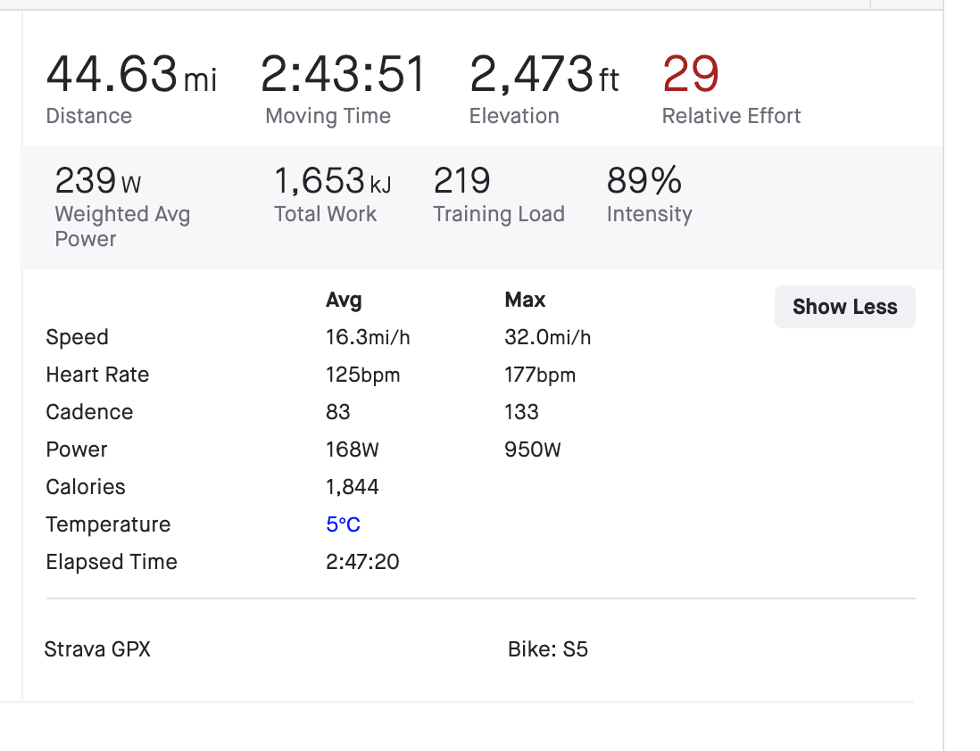Click the 2,473 ft elevation value
980x751 pixels.
[544, 74]
